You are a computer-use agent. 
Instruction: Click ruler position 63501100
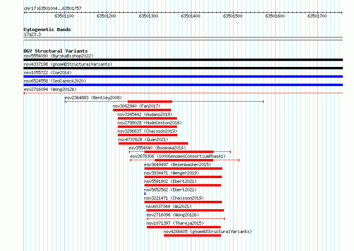[x=64, y=16]
